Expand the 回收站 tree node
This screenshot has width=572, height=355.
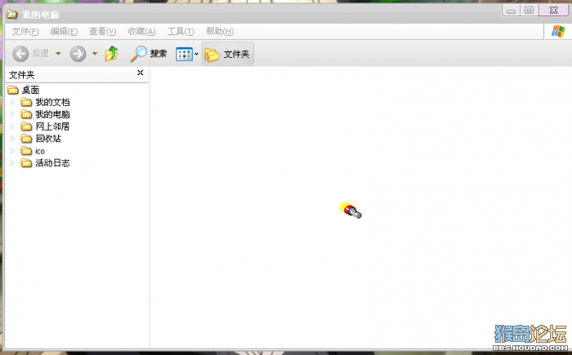point(12,139)
